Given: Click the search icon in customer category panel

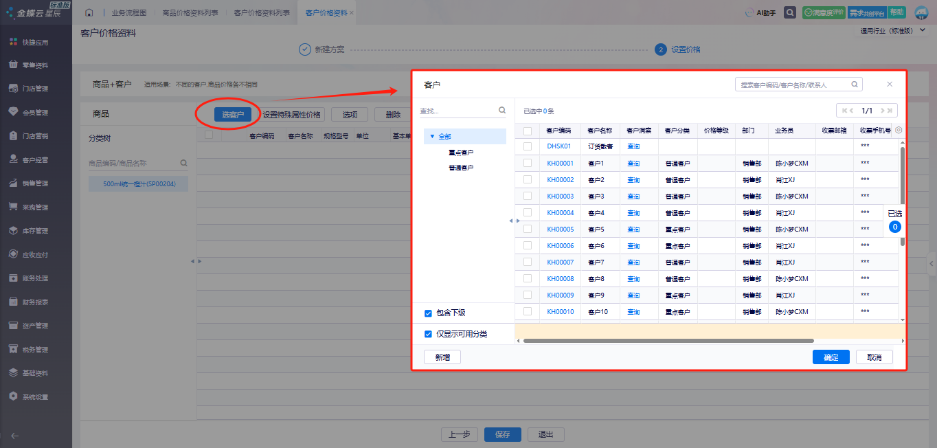Looking at the screenshot, I should pos(502,110).
